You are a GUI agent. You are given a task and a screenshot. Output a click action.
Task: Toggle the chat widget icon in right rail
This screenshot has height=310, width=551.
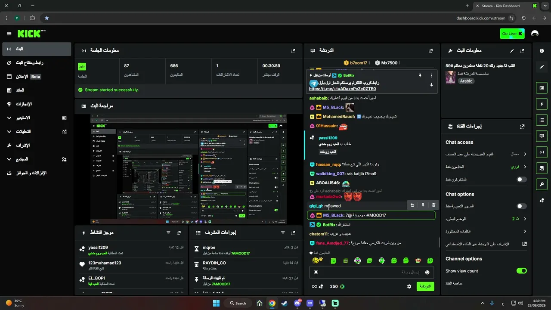click(x=542, y=136)
